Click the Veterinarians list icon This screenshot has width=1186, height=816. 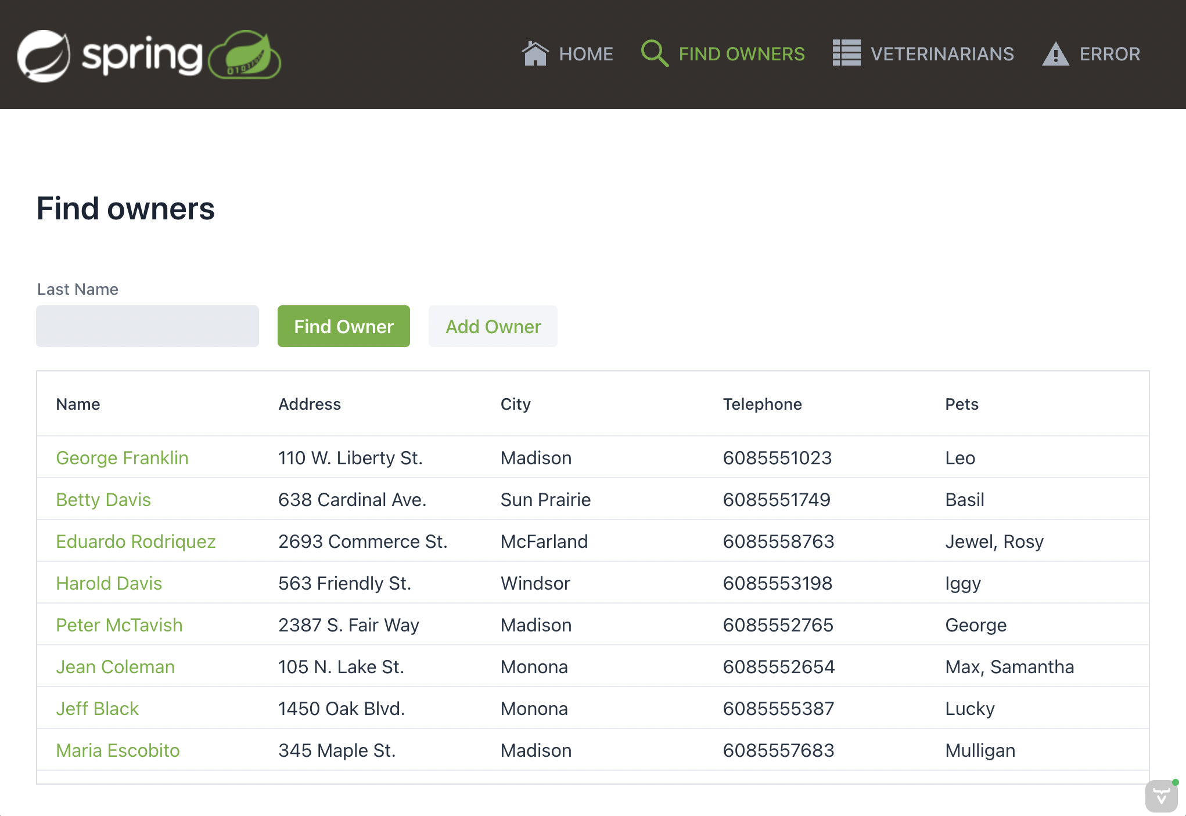pyautogui.click(x=846, y=53)
